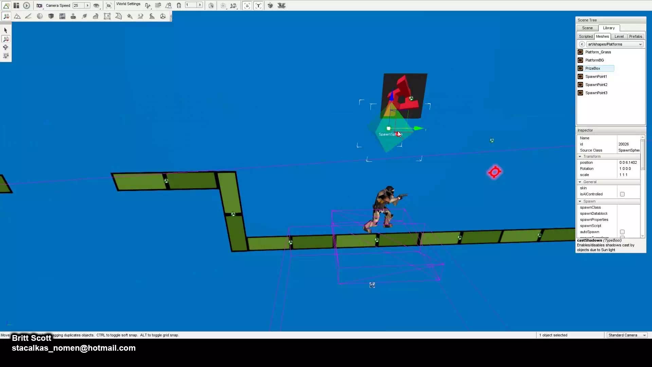Click the play game button
This screenshot has height=367, width=652.
point(26,5)
